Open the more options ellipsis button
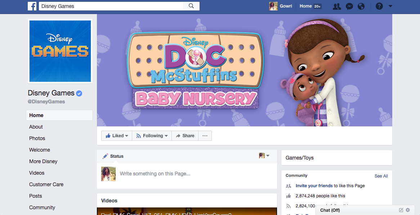 point(205,136)
